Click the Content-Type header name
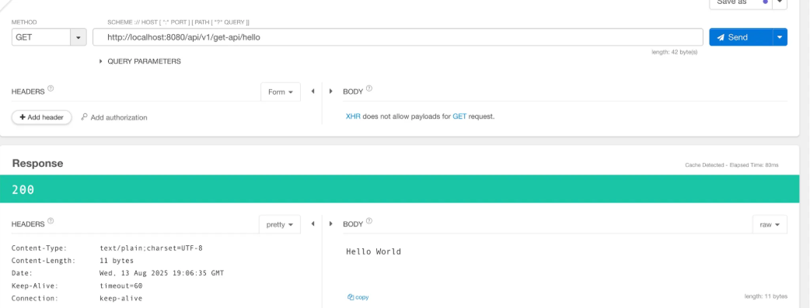The image size is (810, 308). (40, 248)
